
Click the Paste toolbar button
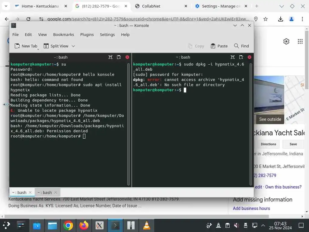pos(219,46)
